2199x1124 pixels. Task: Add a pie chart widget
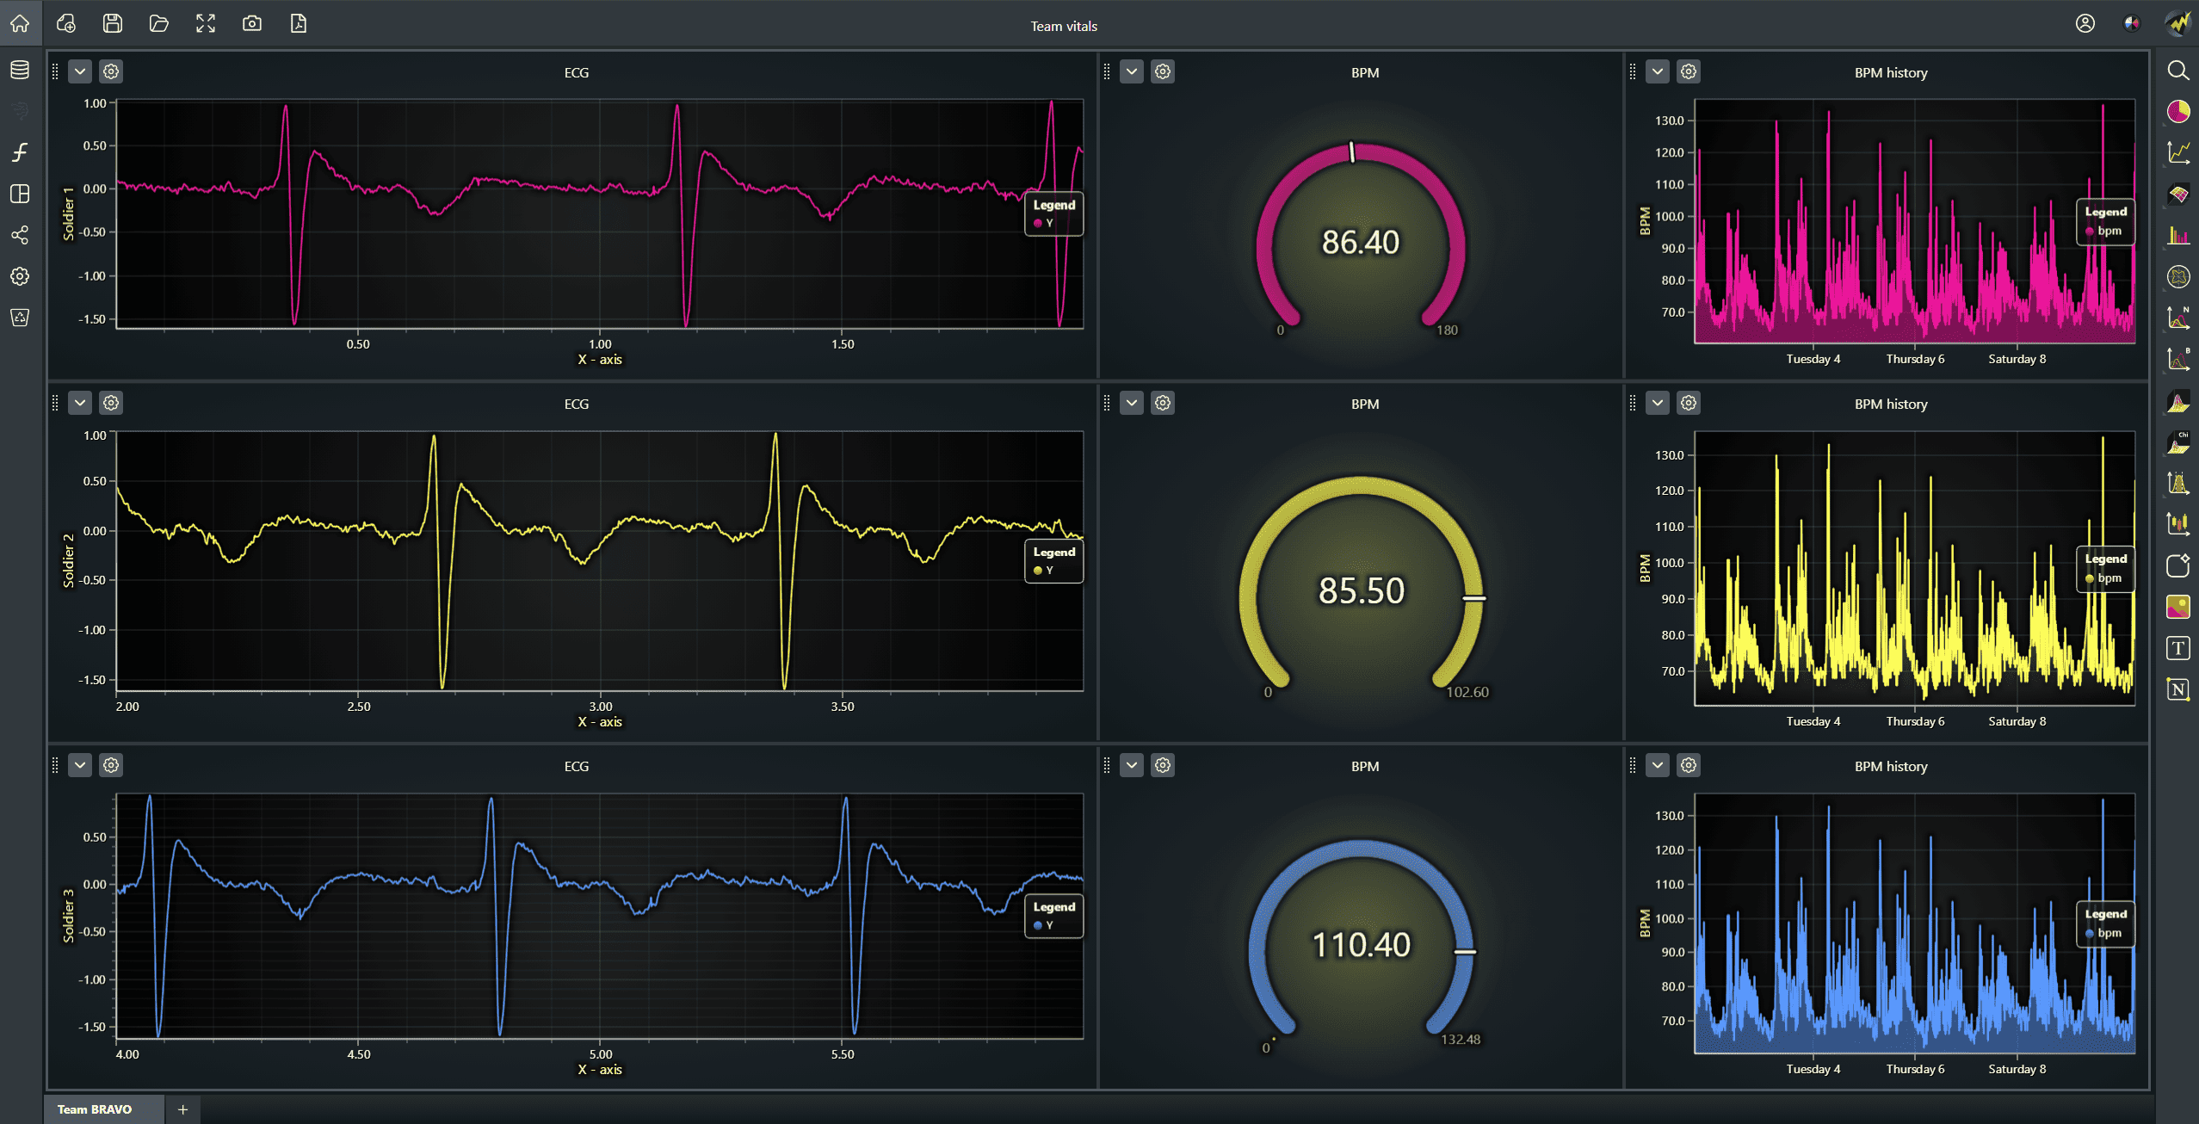click(x=2177, y=112)
